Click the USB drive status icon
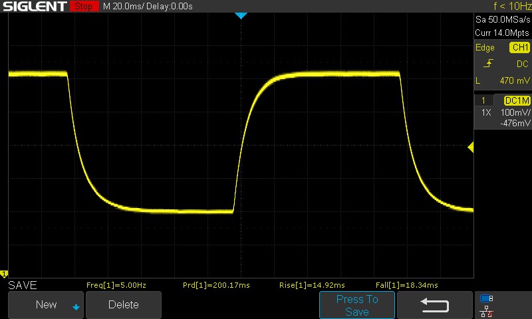 pyautogui.click(x=486, y=298)
